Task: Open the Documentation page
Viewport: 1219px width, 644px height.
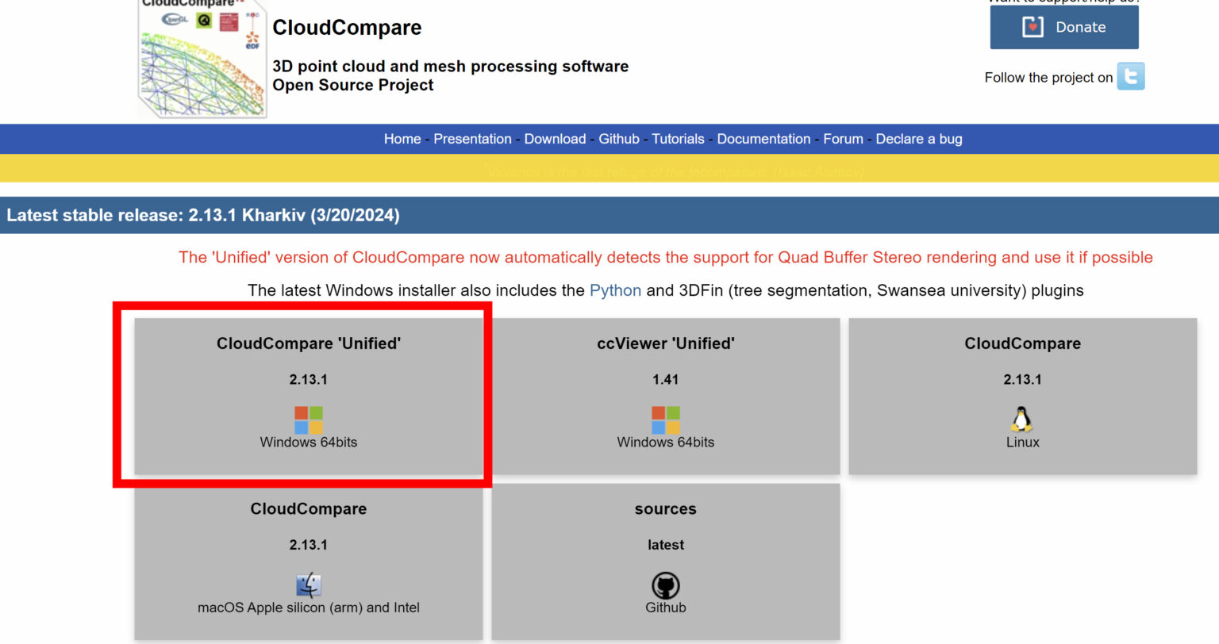Action: pyautogui.click(x=763, y=139)
